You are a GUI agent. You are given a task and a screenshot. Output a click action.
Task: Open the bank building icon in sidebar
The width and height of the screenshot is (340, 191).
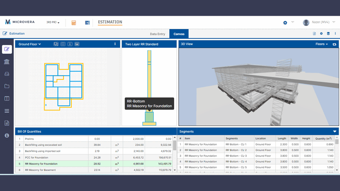tap(7, 62)
